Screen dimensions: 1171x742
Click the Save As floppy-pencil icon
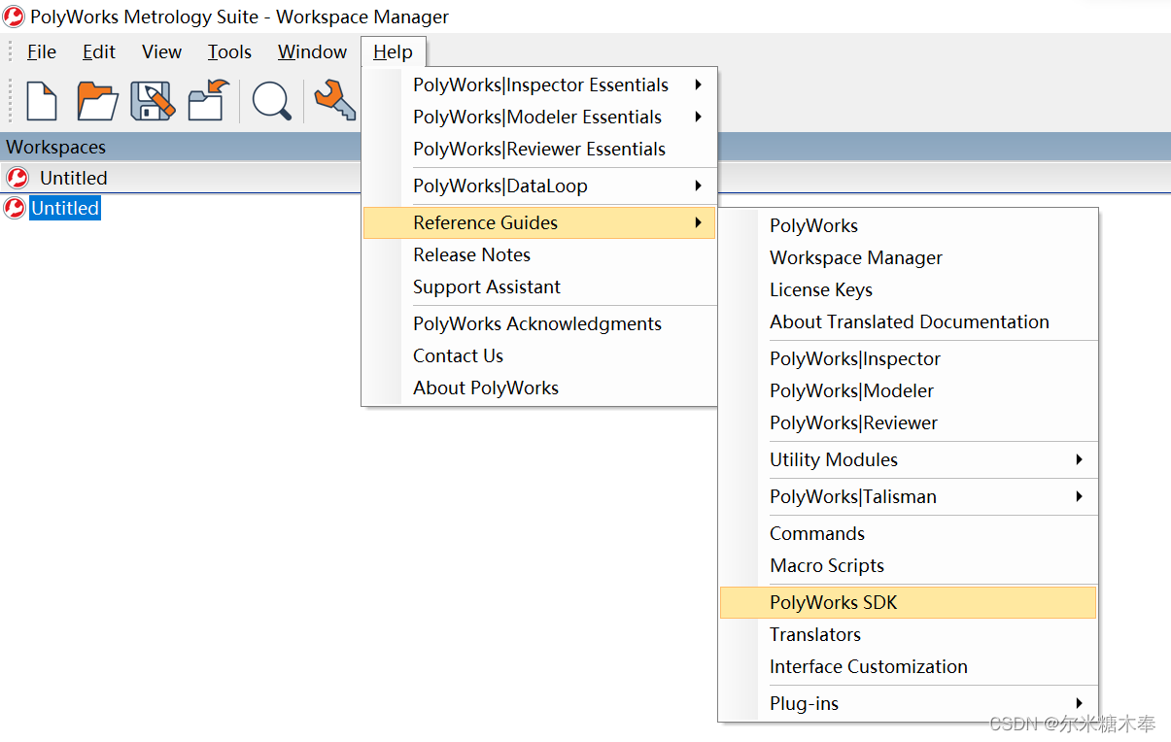[x=152, y=101]
